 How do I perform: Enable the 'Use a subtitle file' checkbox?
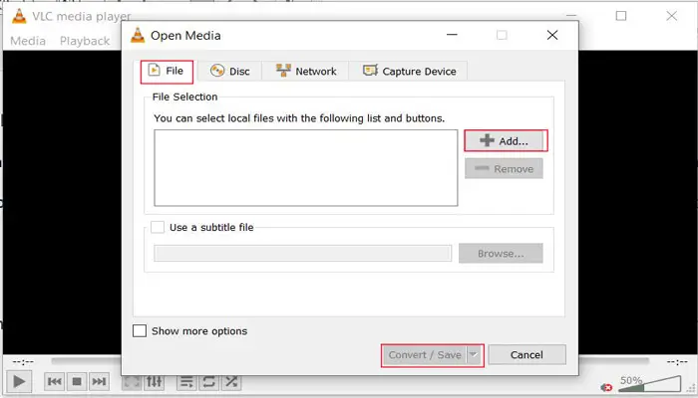tap(157, 227)
